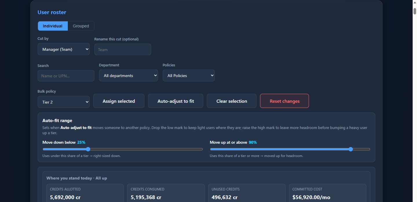This screenshot has width=417, height=202.
Task: Focus the Name or UPN search box
Action: (66, 76)
